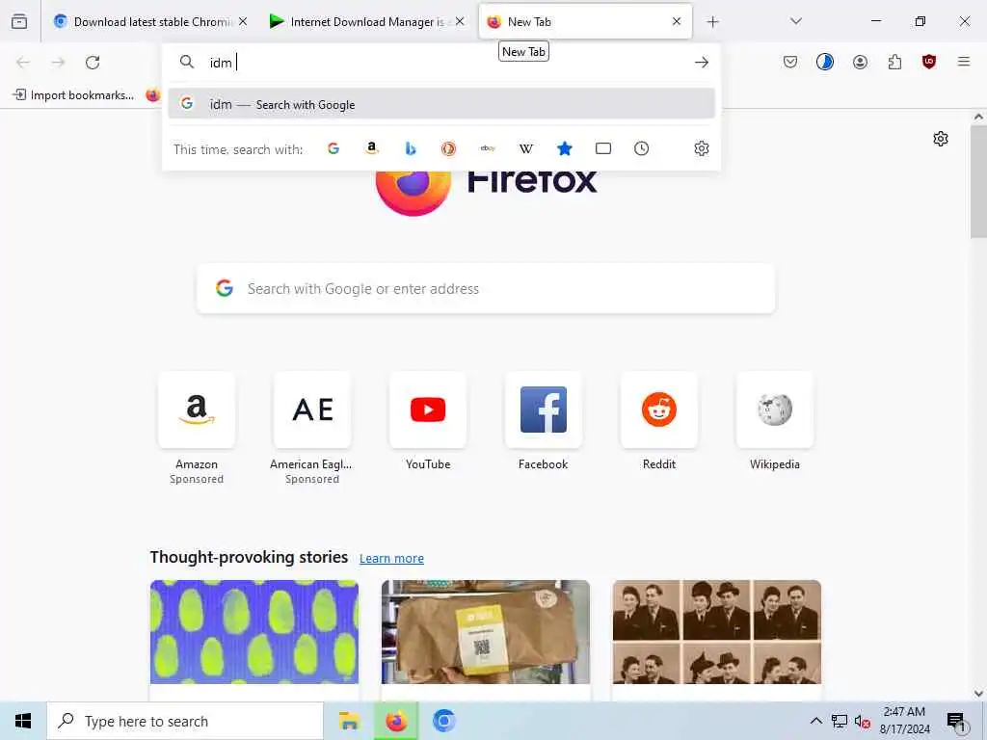Click the dark mode extension icon
Screen dimensions: 987x740
825,62
